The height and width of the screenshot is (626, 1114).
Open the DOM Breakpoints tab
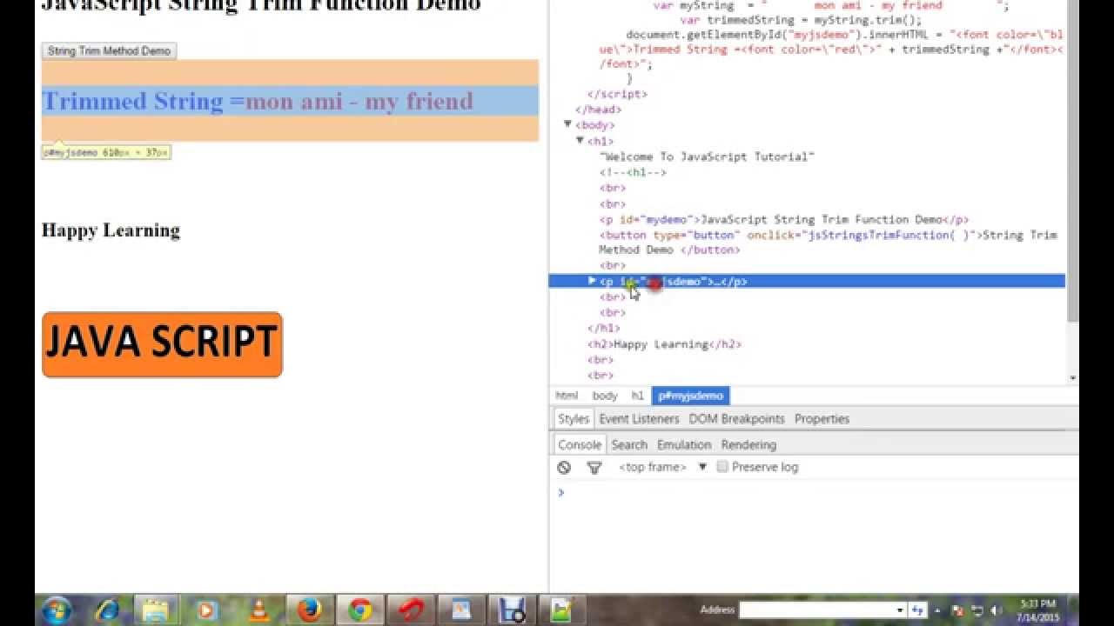(736, 418)
